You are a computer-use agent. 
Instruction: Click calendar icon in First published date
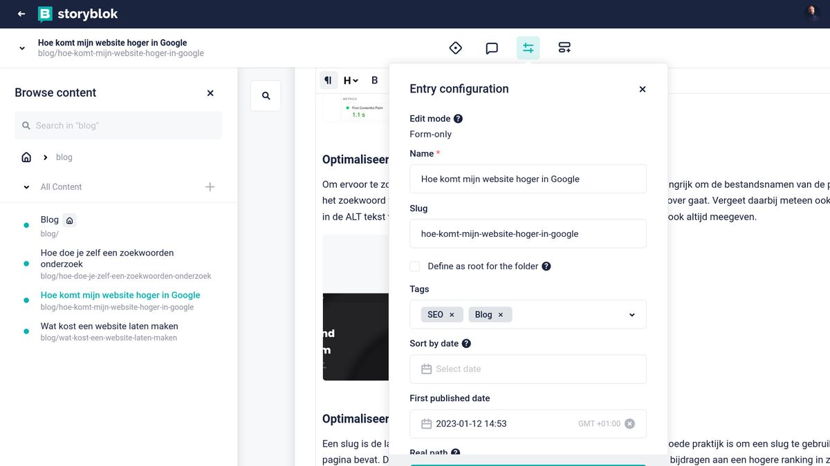coord(427,424)
